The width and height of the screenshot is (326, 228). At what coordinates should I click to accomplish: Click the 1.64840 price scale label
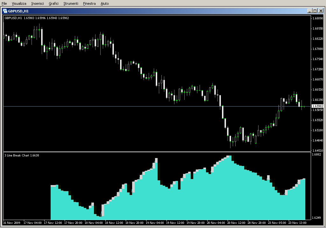pos(318,140)
